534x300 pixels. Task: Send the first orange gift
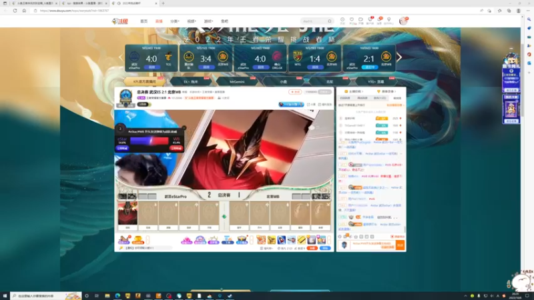point(261,240)
